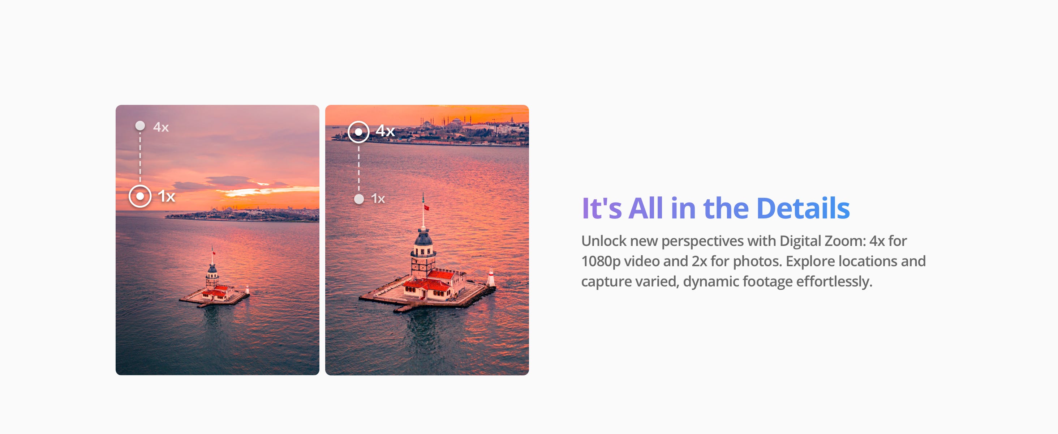This screenshot has height=434, width=1058.
Task: Click the 1x label in left photo
Action: (x=167, y=196)
